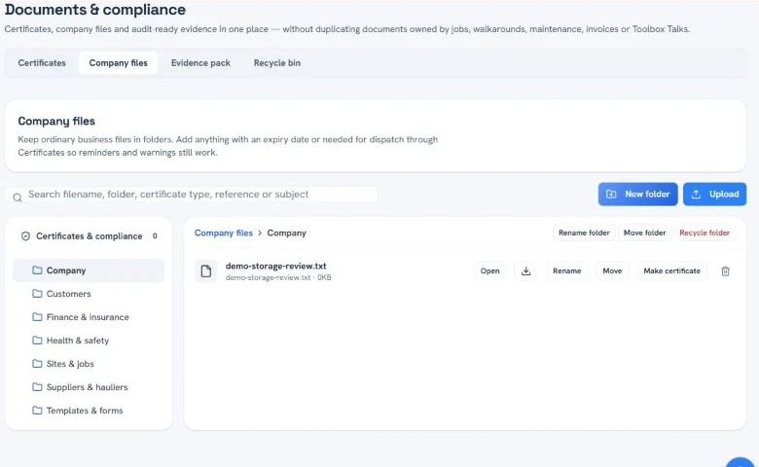Viewport: 759px width, 467px height.
Task: Click the Company folder icon
Action: pyautogui.click(x=37, y=270)
